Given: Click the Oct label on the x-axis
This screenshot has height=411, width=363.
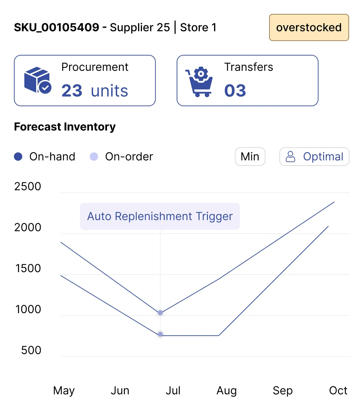Looking at the screenshot, I should click(x=338, y=391).
